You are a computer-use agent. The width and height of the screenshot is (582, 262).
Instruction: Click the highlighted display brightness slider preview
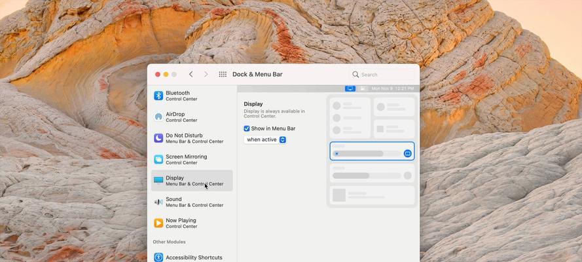pyautogui.click(x=372, y=151)
